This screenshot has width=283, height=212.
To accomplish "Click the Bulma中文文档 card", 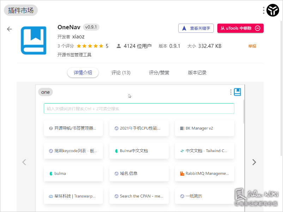I will click(x=139, y=151).
